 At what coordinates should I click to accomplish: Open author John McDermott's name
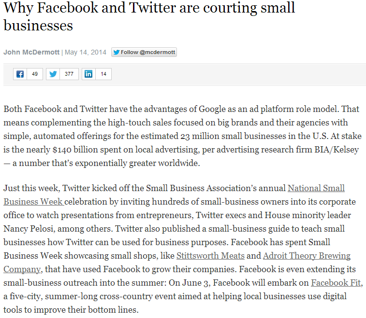click(x=31, y=52)
